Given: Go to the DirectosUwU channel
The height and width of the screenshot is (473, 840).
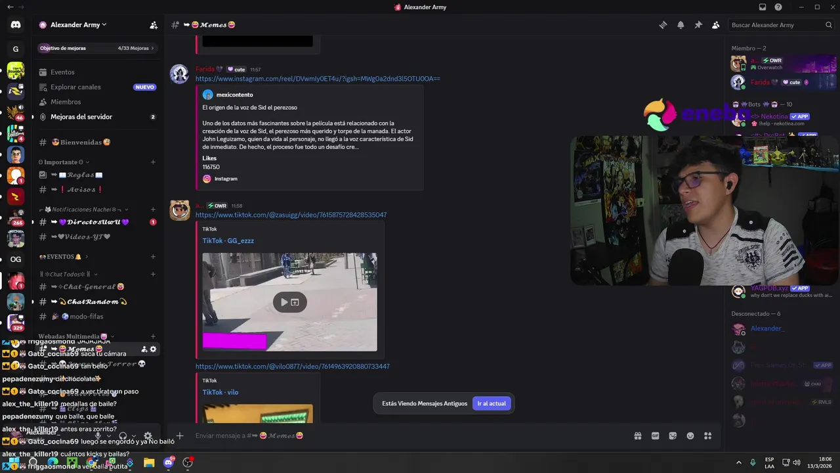Looking at the screenshot, I should pos(97,222).
